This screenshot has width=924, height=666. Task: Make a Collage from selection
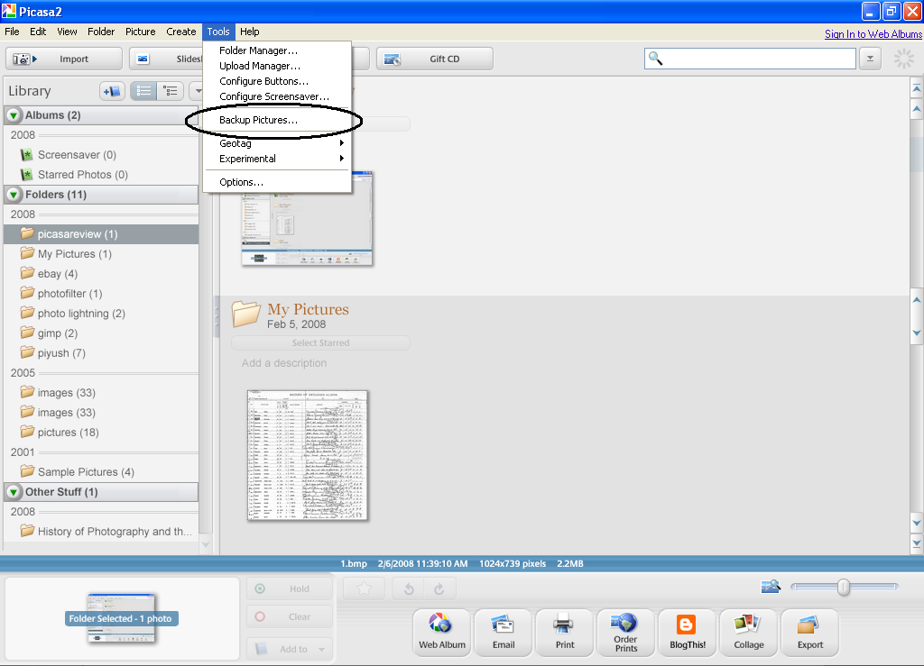click(x=748, y=632)
